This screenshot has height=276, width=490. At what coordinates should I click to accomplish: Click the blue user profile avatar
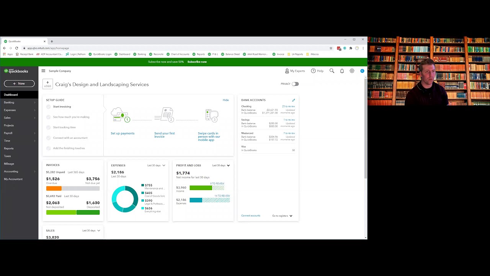[362, 71]
